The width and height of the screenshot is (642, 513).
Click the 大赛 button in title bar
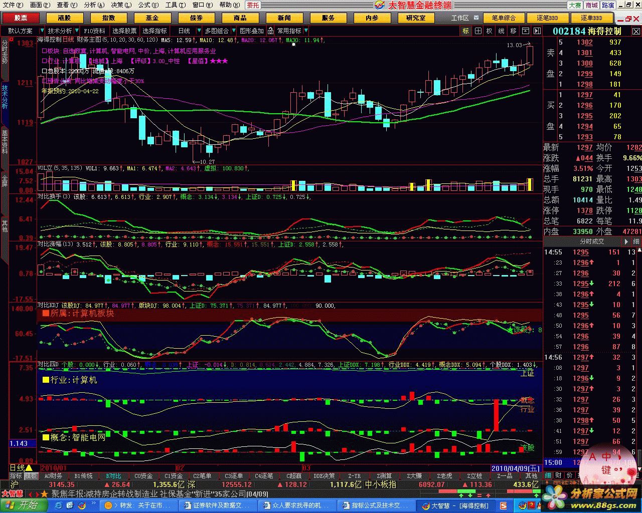coord(575,5)
